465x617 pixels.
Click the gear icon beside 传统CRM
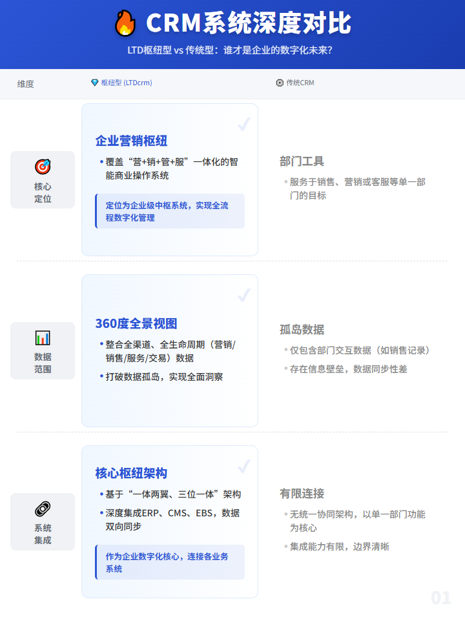[x=280, y=83]
